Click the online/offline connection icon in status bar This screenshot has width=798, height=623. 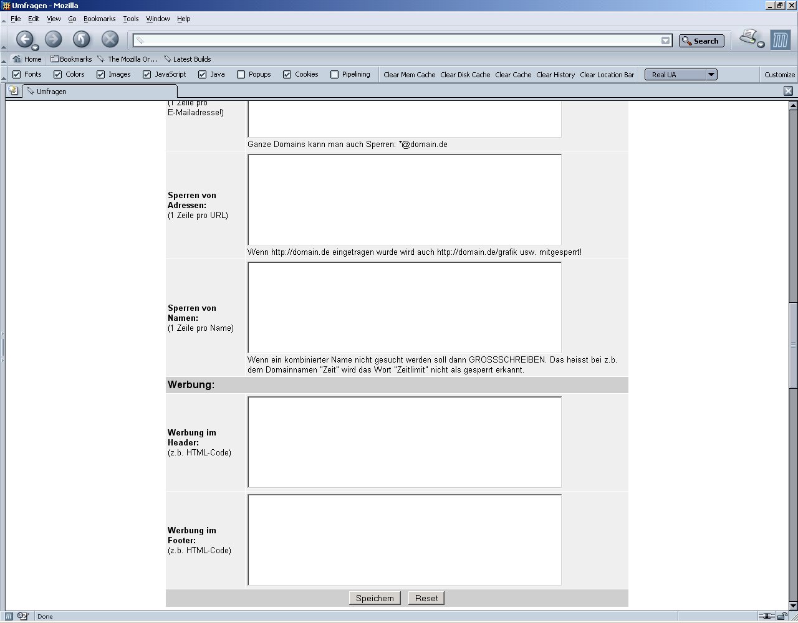coord(767,616)
